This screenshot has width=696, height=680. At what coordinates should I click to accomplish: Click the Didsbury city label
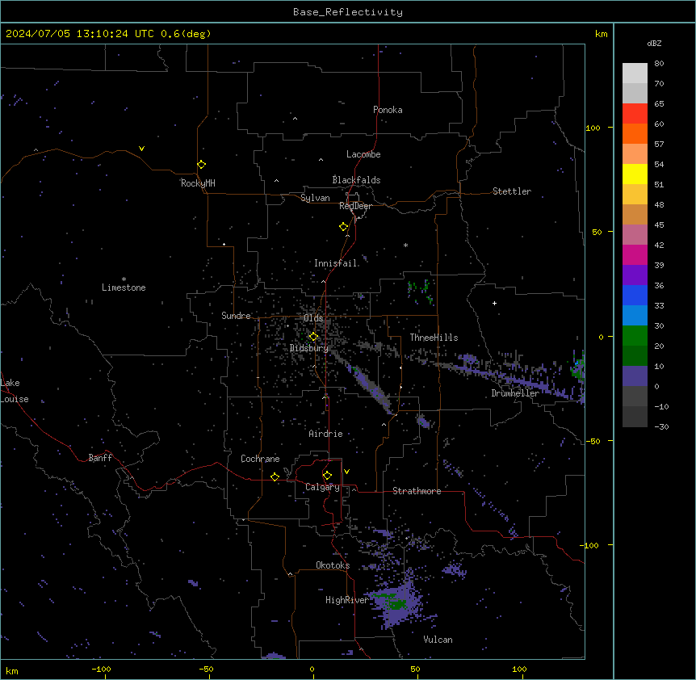point(309,348)
